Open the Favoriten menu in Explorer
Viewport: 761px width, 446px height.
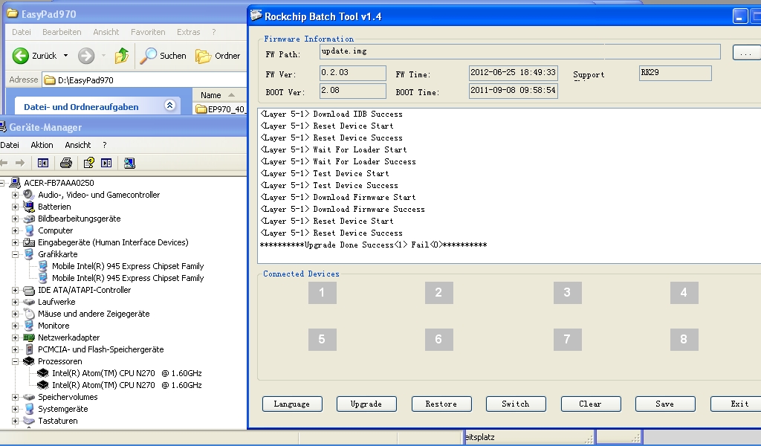point(148,32)
